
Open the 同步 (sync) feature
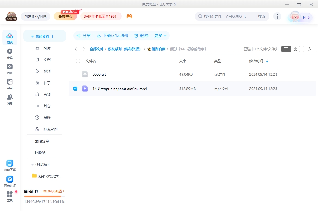[10, 69]
